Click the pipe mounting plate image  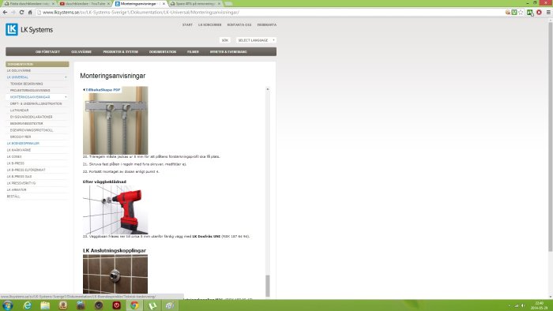pyautogui.click(x=115, y=120)
